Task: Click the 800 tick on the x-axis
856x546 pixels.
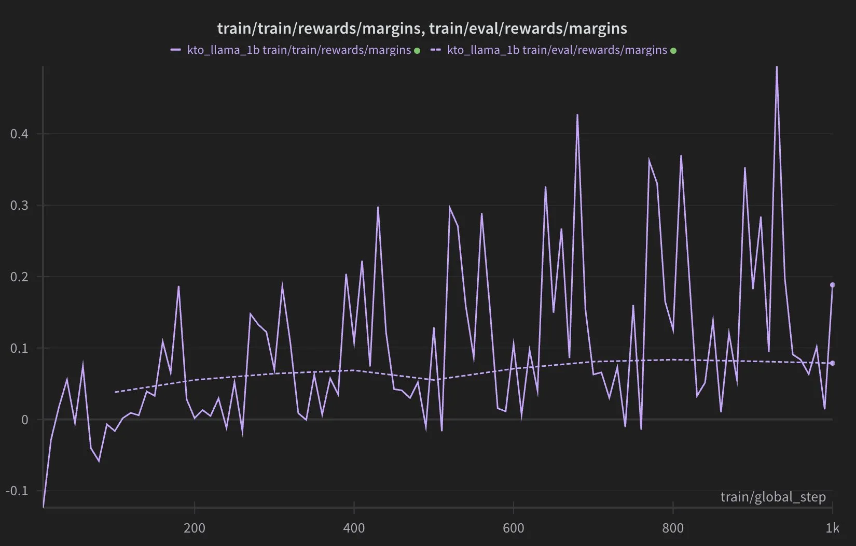Action: (673, 528)
